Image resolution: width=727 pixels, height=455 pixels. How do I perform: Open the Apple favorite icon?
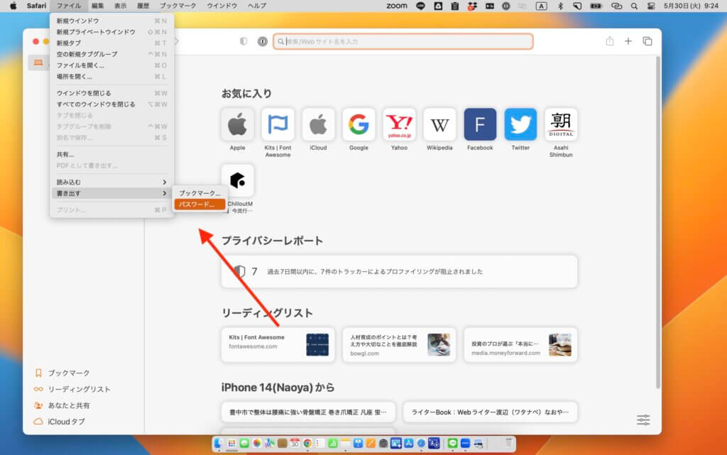point(237,124)
